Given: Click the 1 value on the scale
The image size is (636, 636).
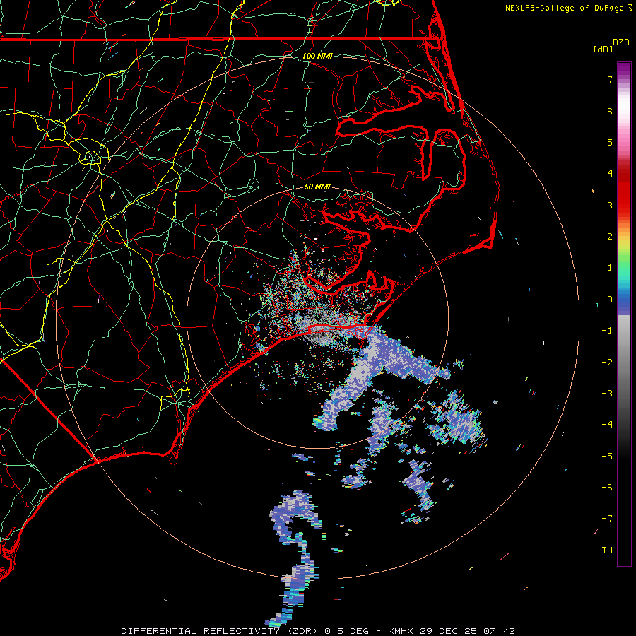Looking at the screenshot, I should tap(610, 268).
